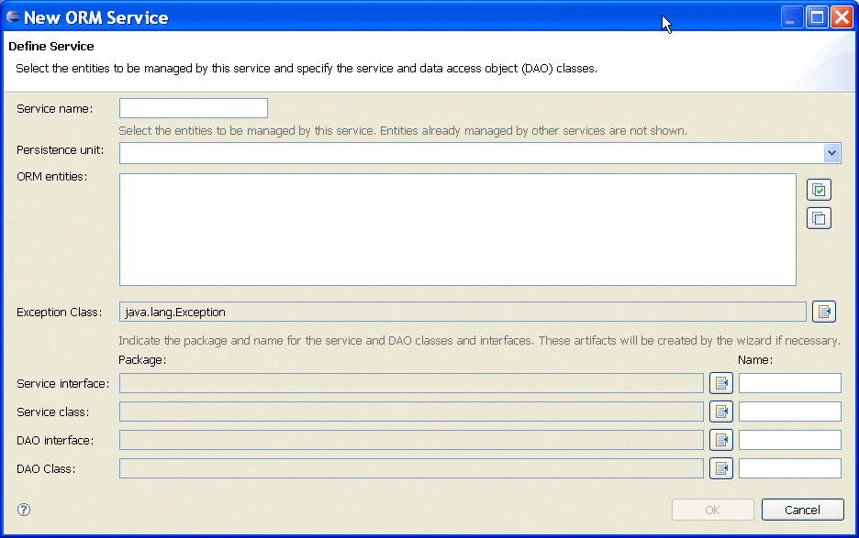Minimize the New ORM Service dialog
The width and height of the screenshot is (859, 538).
(x=792, y=17)
